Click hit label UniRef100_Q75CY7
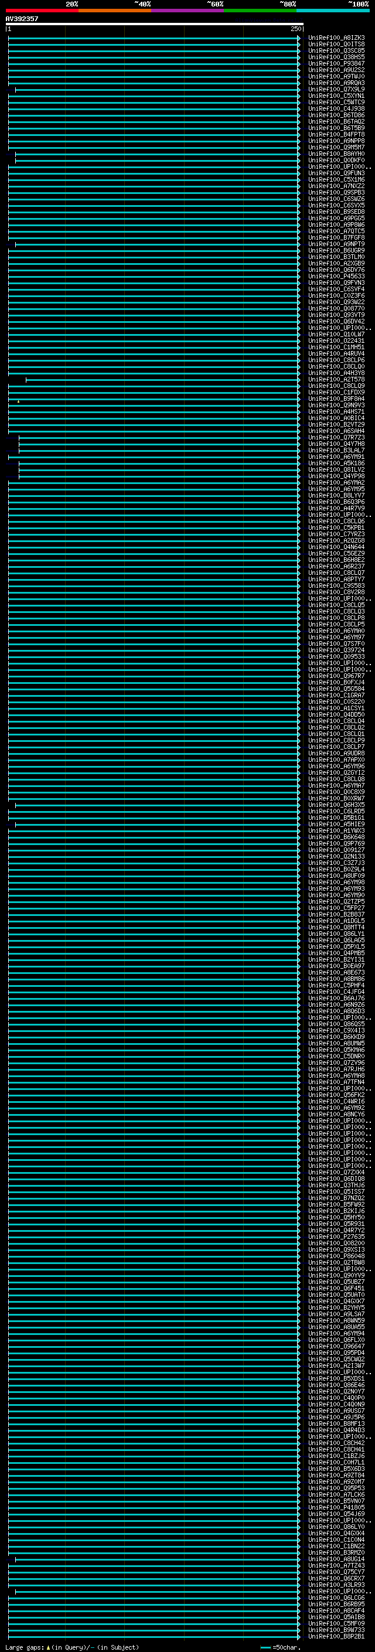This screenshot has width=375, height=1652. 336,1572
